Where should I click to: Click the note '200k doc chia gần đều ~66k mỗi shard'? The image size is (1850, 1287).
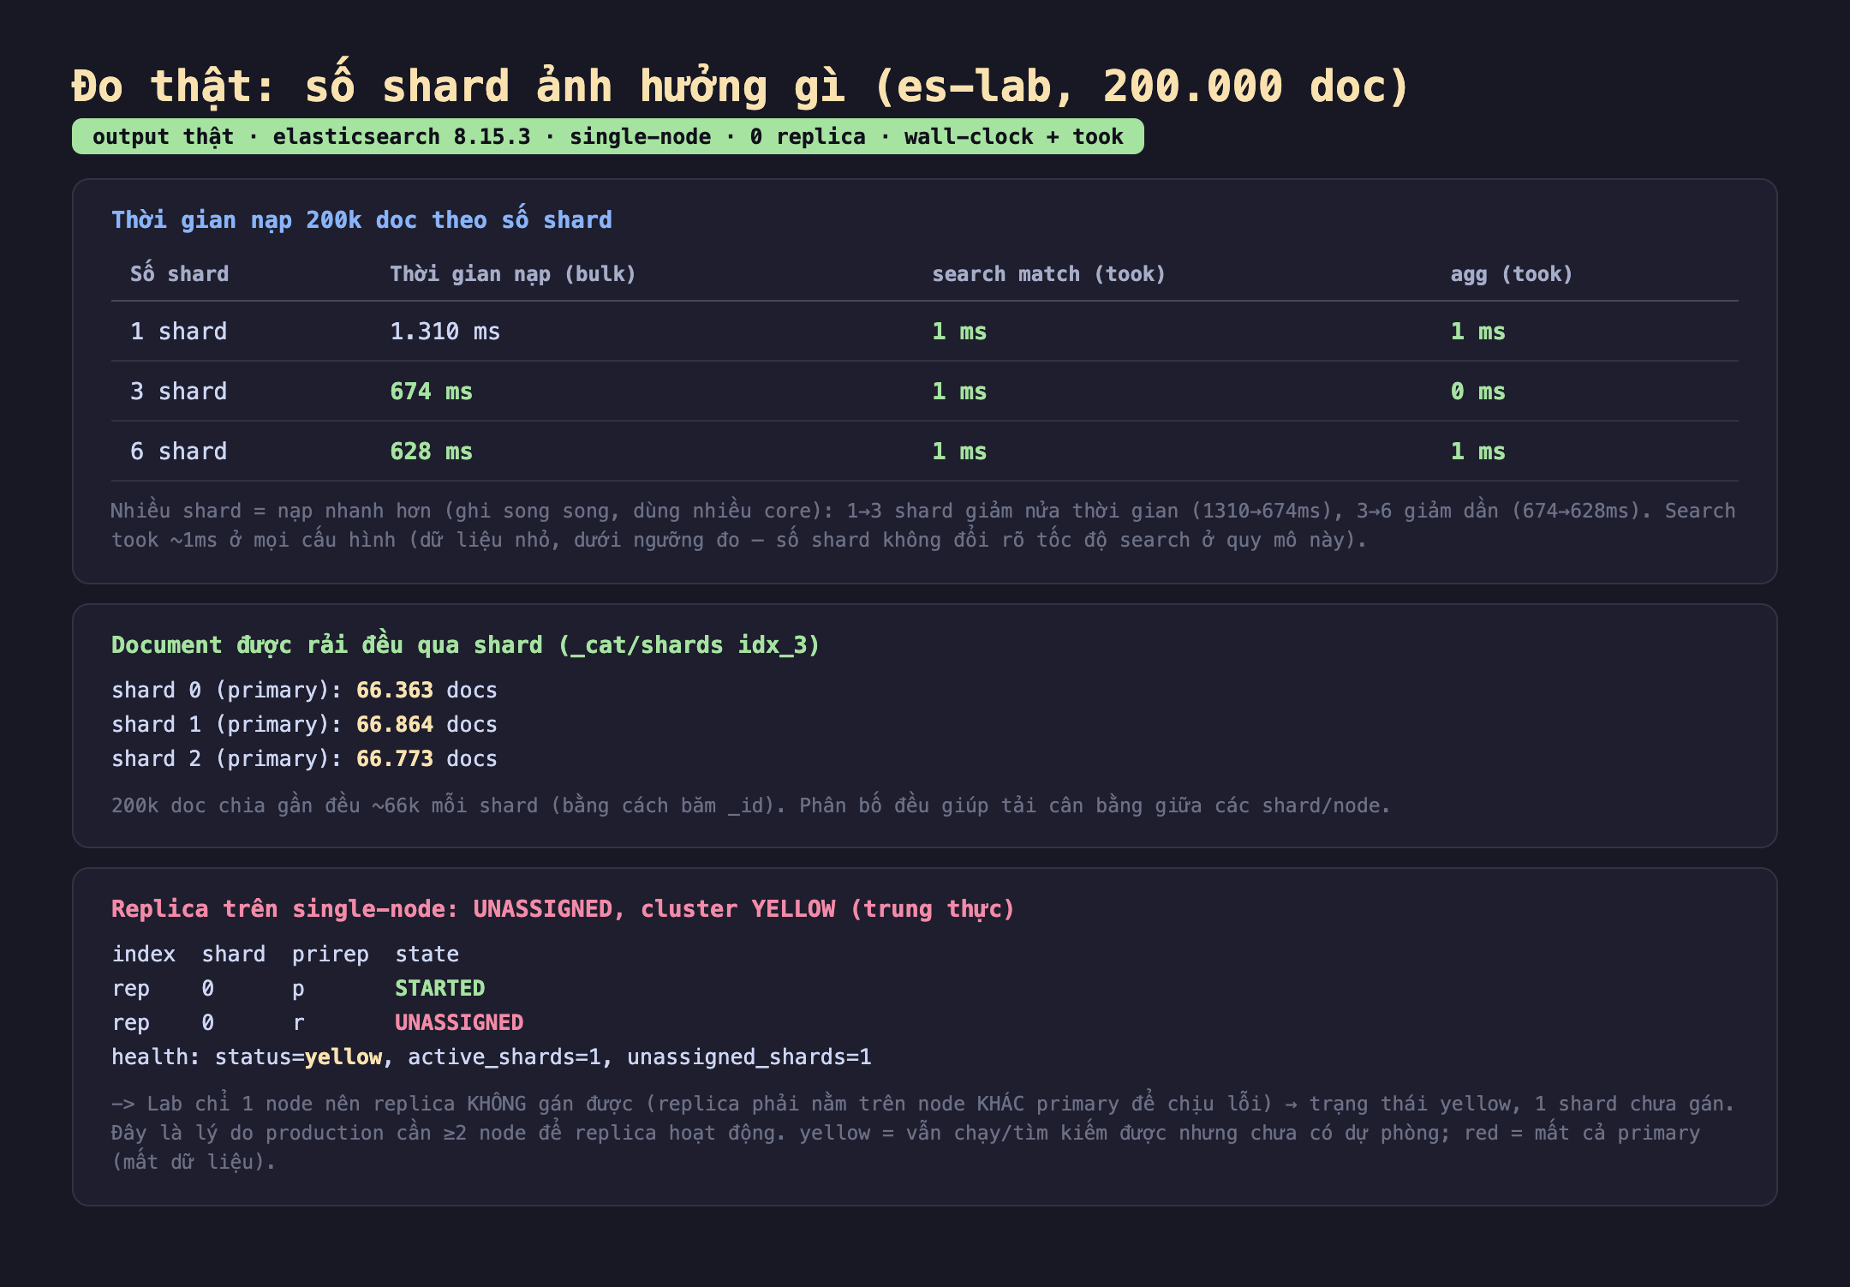coord(750,805)
